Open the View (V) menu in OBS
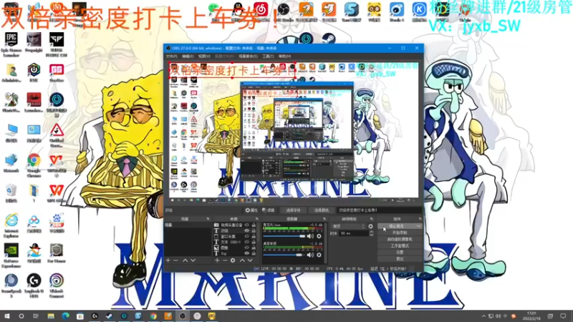The height and width of the screenshot is (322, 573). click(204, 57)
